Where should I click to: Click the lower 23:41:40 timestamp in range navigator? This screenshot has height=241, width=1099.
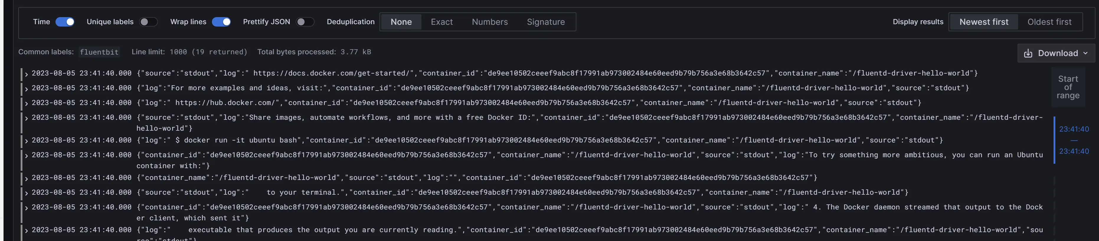tap(1074, 151)
